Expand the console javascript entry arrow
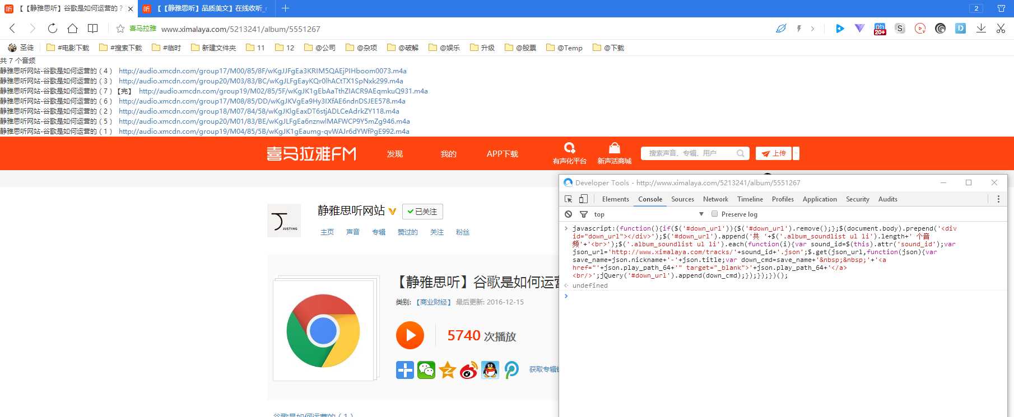The width and height of the screenshot is (1014, 417). (x=566, y=228)
